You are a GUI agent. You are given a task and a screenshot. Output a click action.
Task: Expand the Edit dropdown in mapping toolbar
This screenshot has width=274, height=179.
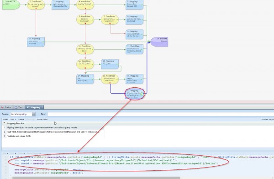[x=13, y=119]
